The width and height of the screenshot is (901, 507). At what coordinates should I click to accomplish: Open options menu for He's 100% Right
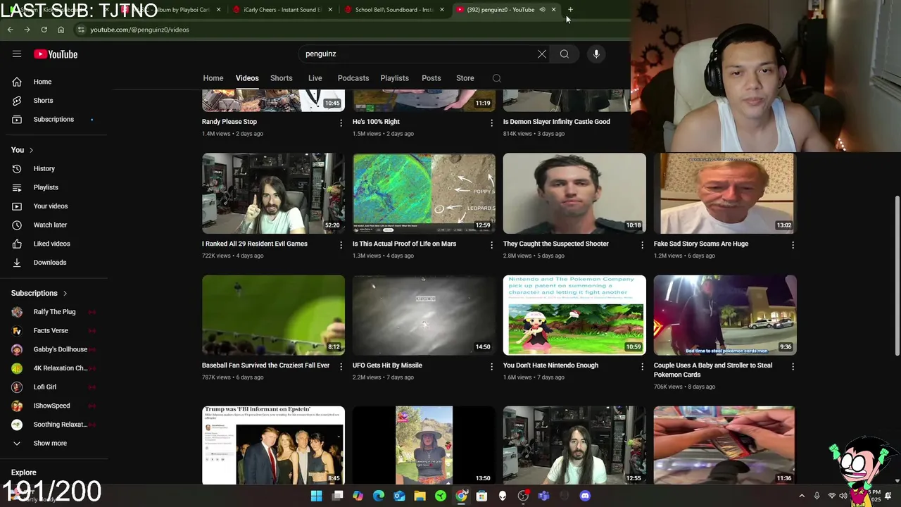pyautogui.click(x=491, y=123)
